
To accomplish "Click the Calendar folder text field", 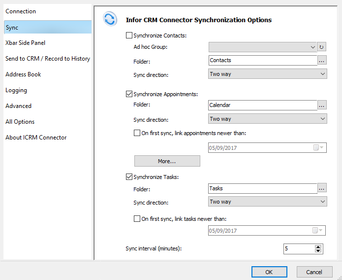I will tap(263, 105).
